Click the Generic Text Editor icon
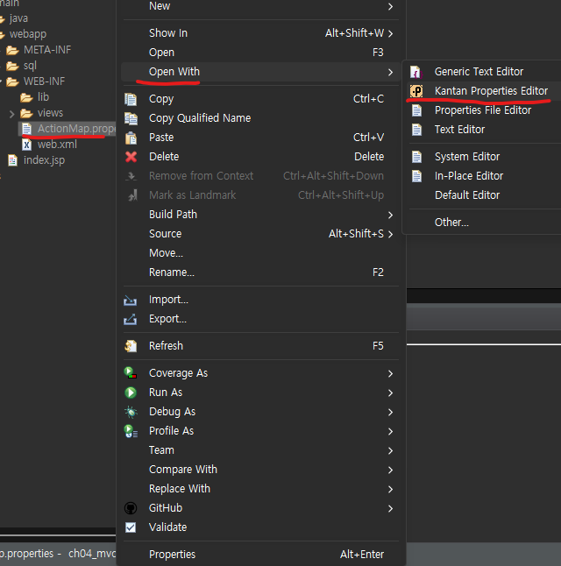561x566 pixels. coord(415,72)
